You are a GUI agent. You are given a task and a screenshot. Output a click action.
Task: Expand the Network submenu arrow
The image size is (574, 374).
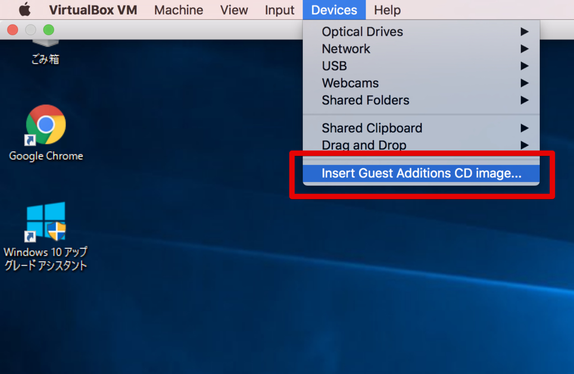pos(524,49)
